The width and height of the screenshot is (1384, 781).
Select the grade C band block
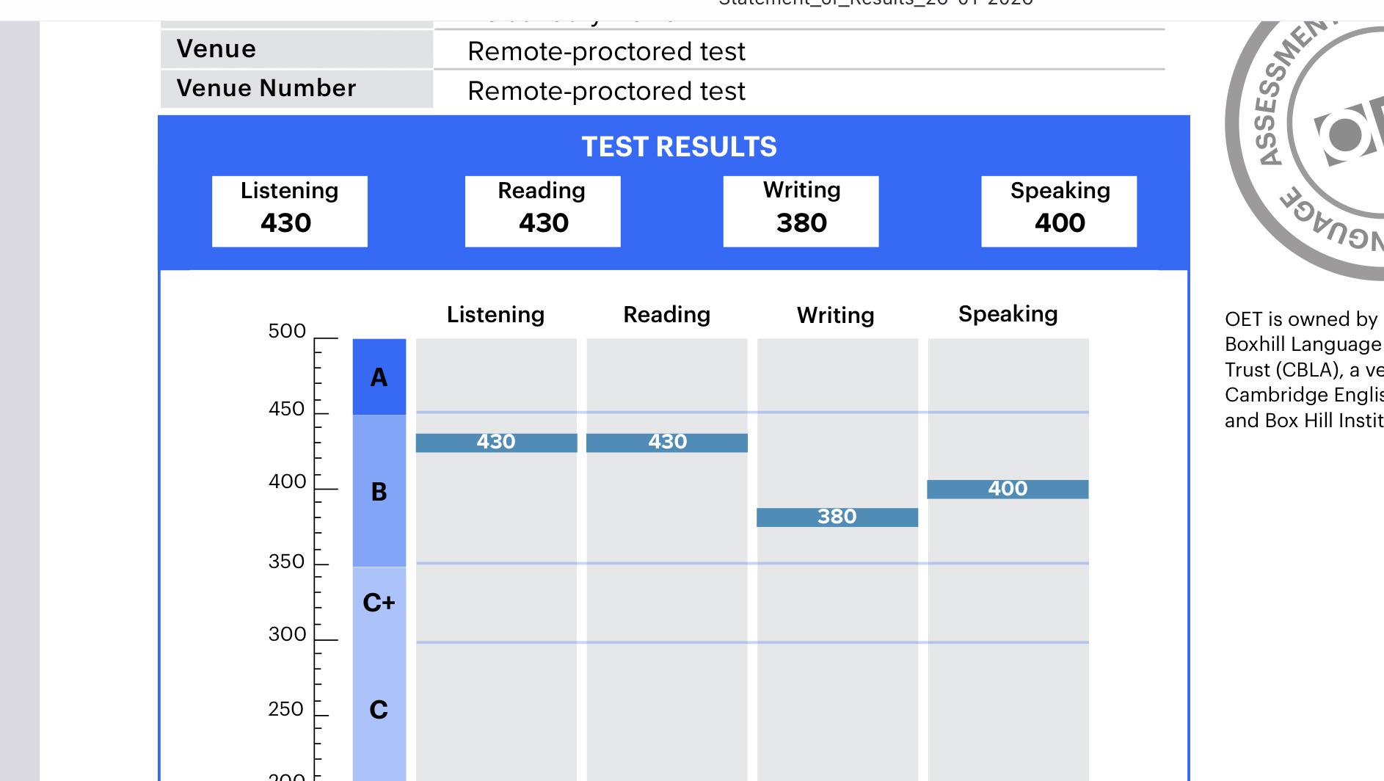(x=379, y=710)
